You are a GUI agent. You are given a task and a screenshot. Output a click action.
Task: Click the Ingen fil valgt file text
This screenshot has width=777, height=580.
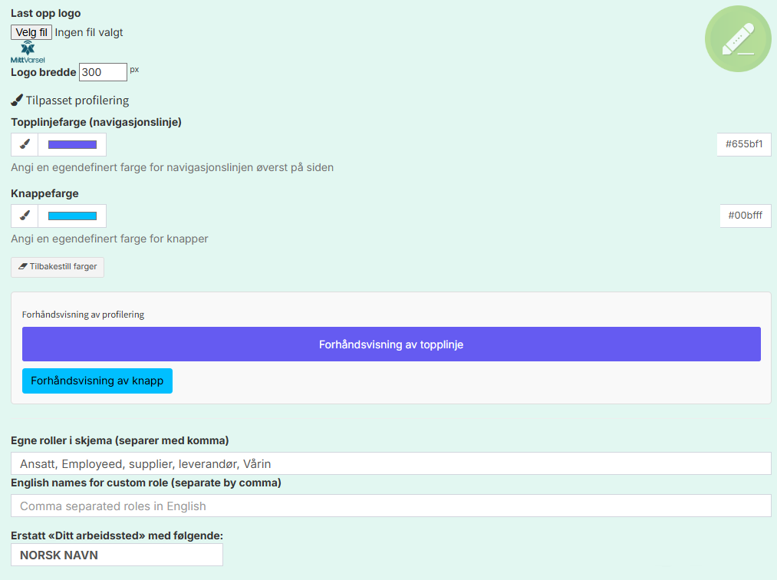click(x=89, y=32)
